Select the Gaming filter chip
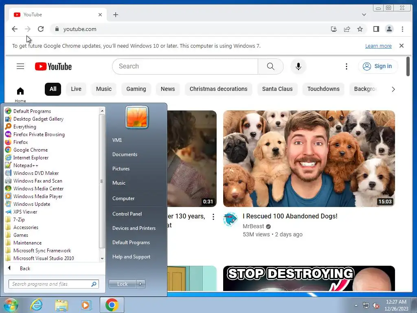This screenshot has width=417, height=313. [x=136, y=89]
